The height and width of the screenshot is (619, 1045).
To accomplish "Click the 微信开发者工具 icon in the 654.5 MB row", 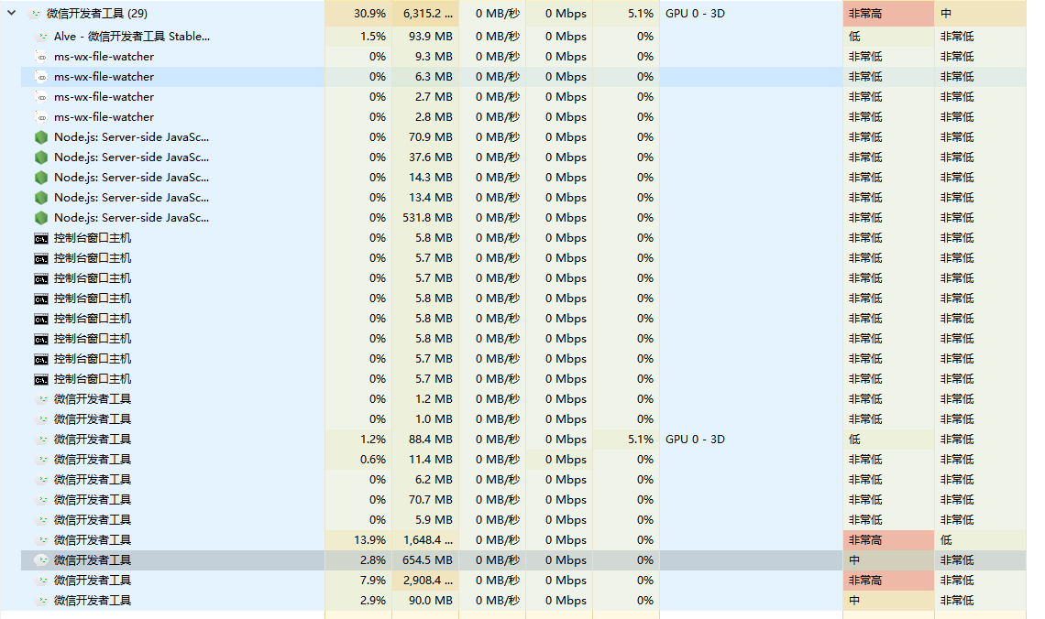I will 42,560.
